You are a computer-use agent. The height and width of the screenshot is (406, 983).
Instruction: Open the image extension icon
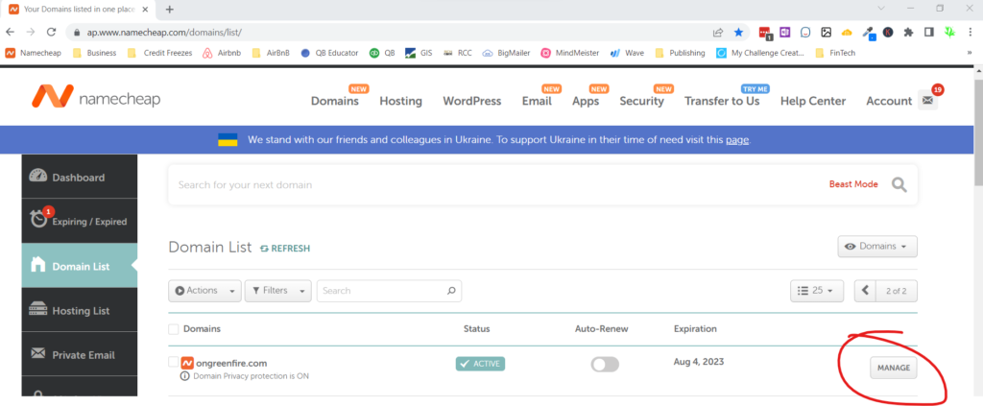pyautogui.click(x=827, y=32)
